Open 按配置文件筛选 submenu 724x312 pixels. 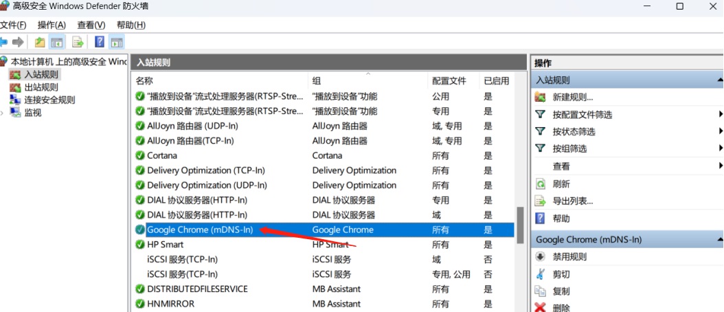pos(582,115)
